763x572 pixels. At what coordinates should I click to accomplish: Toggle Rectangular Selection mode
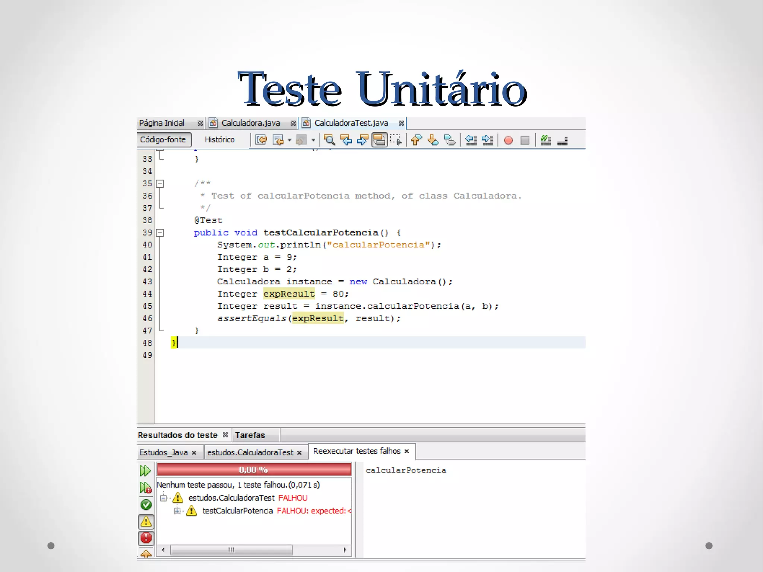(x=396, y=140)
